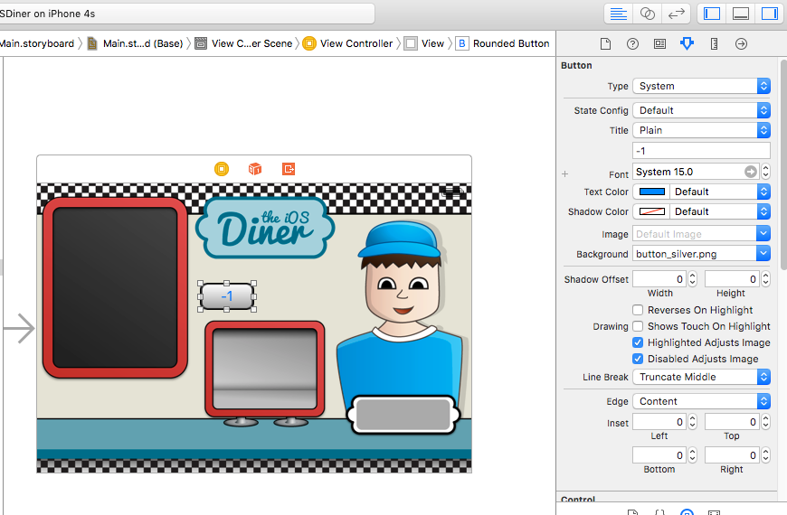The width and height of the screenshot is (787, 515).
Task: Open the Image combo box dropdown
Action: pos(763,234)
